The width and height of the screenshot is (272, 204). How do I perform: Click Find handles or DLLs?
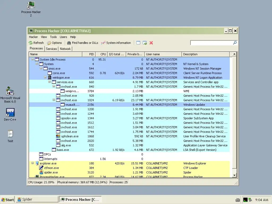[83, 43]
